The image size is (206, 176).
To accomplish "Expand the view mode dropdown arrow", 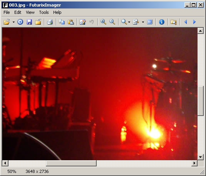I will pos(143,22).
